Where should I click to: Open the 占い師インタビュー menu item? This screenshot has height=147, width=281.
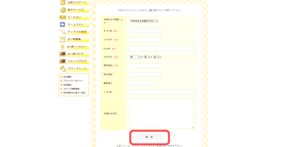[x=77, y=47]
